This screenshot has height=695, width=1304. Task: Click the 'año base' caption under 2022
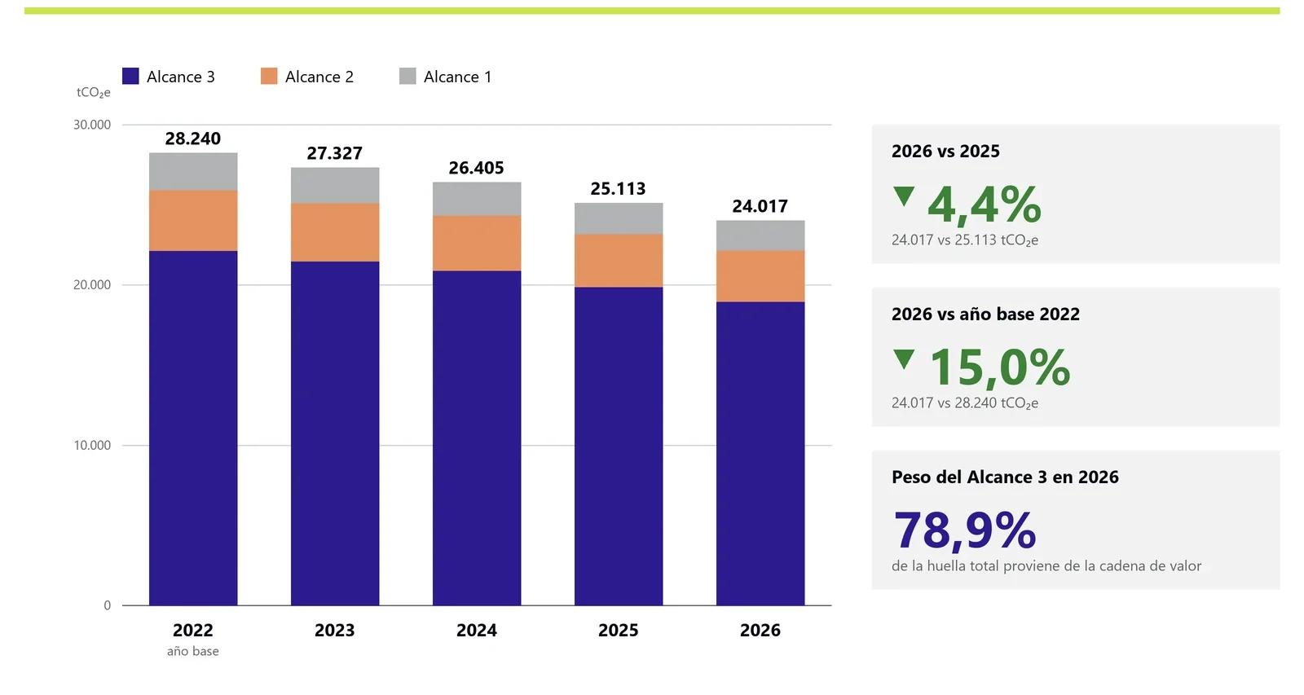point(193,651)
